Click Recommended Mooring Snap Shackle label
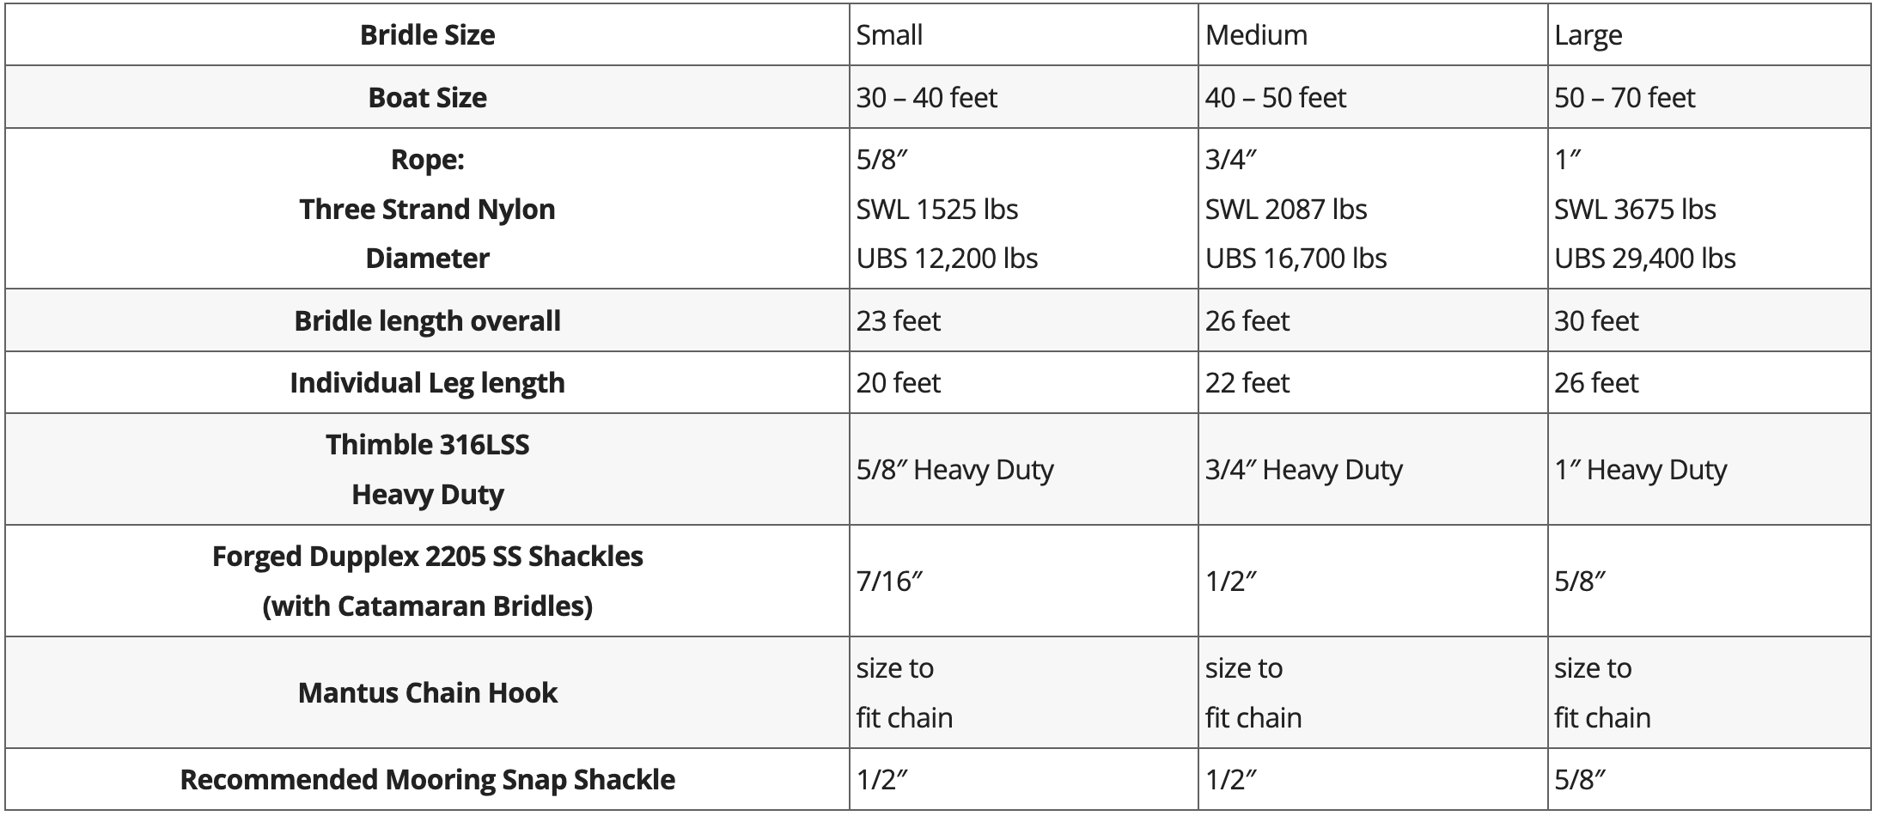The height and width of the screenshot is (816, 1878). tap(427, 779)
